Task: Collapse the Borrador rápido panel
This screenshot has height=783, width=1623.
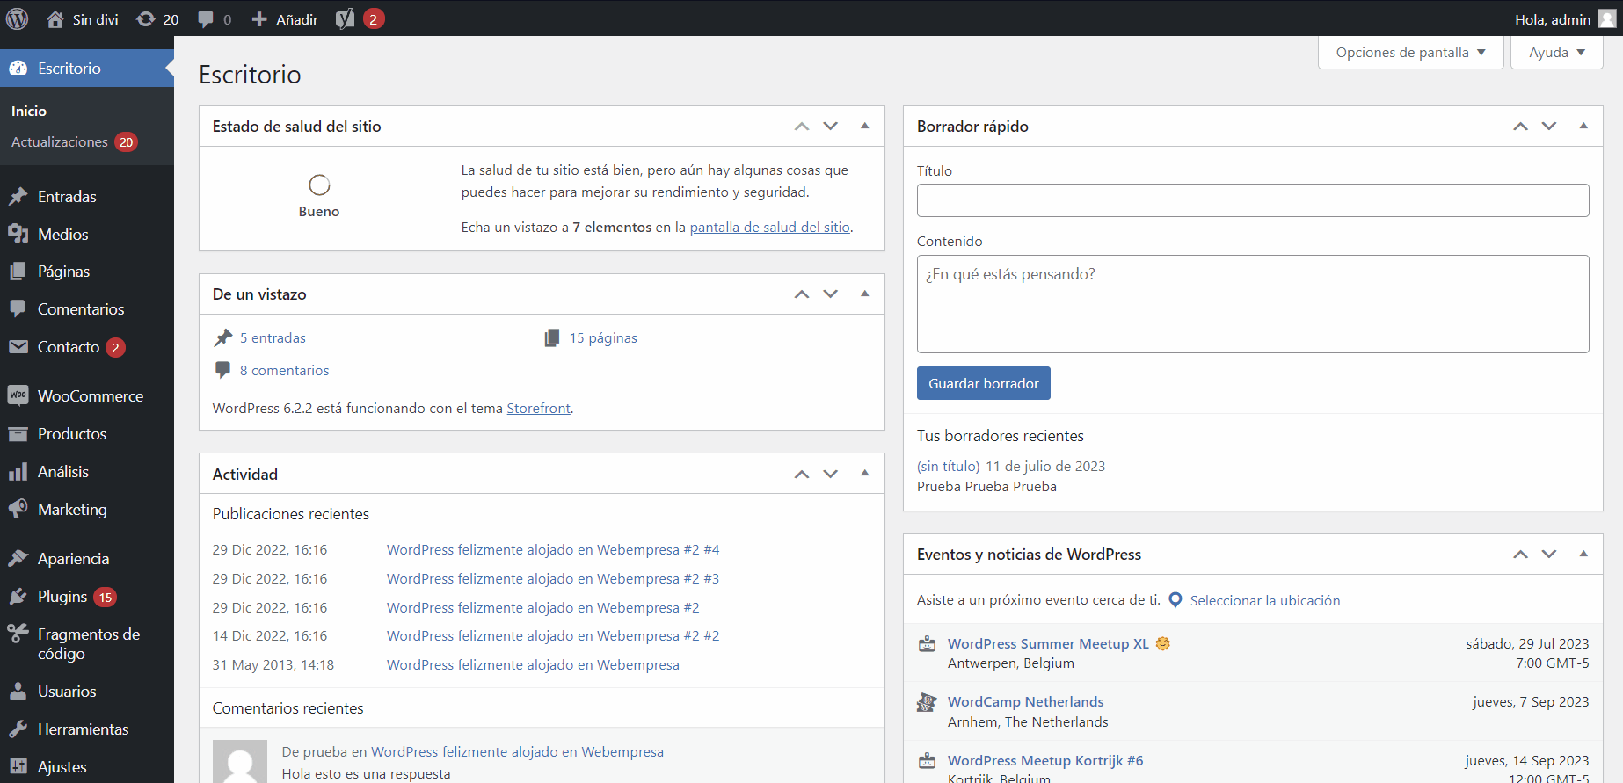Action: coord(1583,126)
